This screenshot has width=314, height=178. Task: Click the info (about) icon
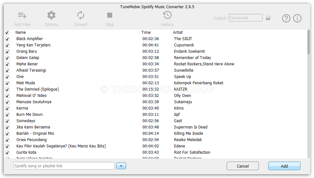tap(297, 18)
